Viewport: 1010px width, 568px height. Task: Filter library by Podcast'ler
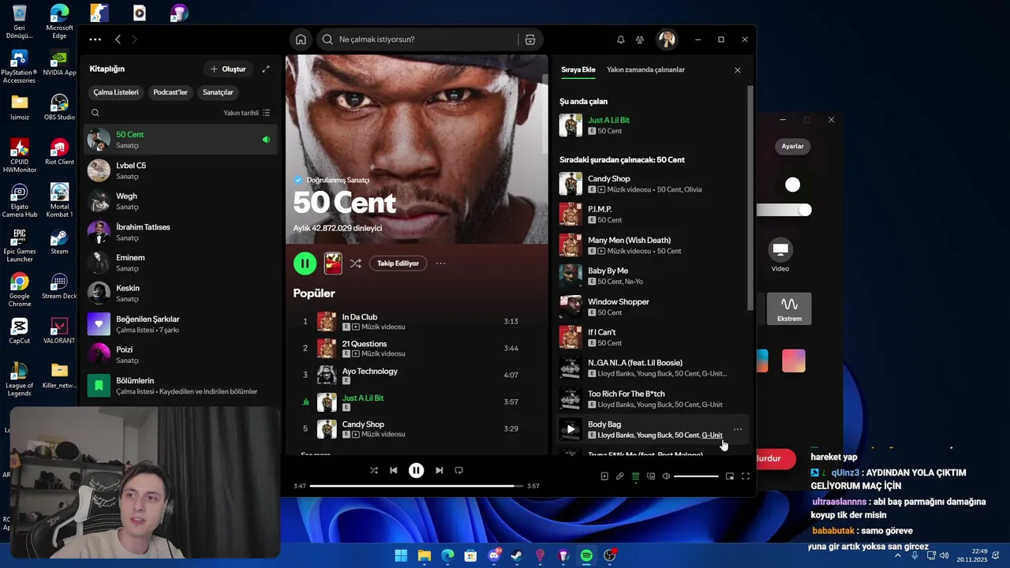pyautogui.click(x=170, y=92)
